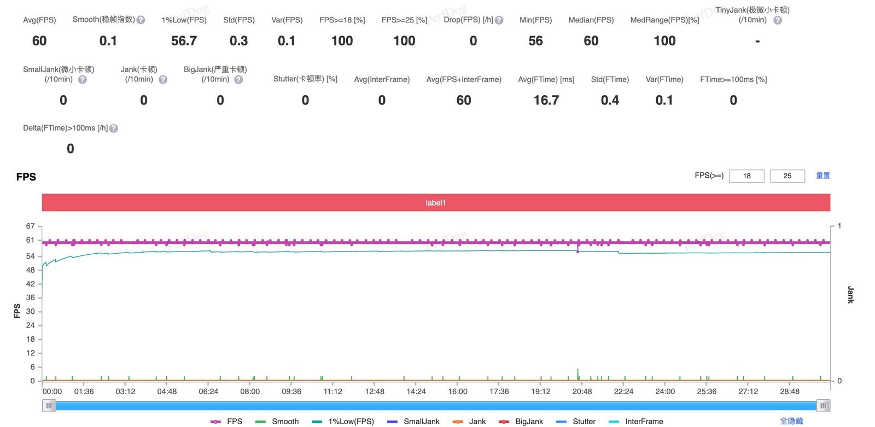This screenshot has height=427, width=875.
Task: Select the red label1 bar
Action: [436, 203]
